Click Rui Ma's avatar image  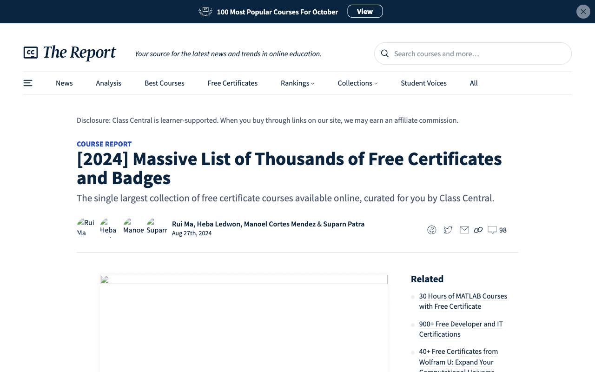(86, 228)
